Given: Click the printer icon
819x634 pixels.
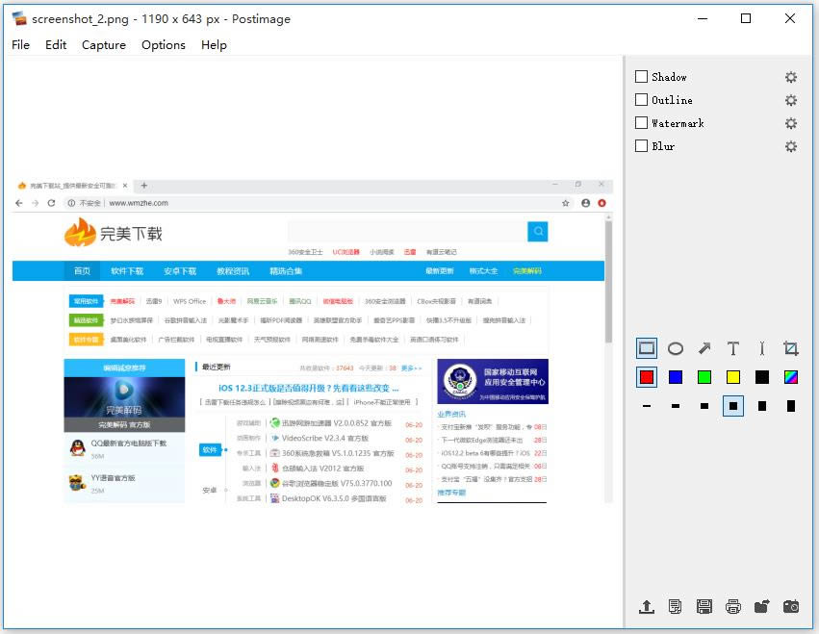Looking at the screenshot, I should pos(733,606).
